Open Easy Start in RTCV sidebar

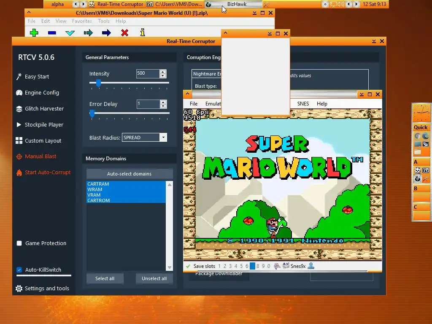(x=32, y=77)
